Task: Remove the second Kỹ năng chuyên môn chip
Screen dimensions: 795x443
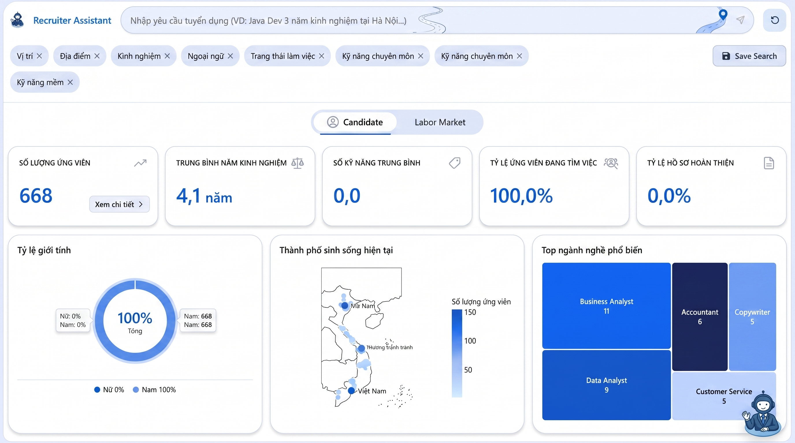Action: (x=519, y=56)
